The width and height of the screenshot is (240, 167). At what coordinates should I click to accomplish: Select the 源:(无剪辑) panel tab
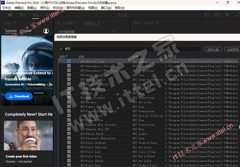[x=66, y=23]
